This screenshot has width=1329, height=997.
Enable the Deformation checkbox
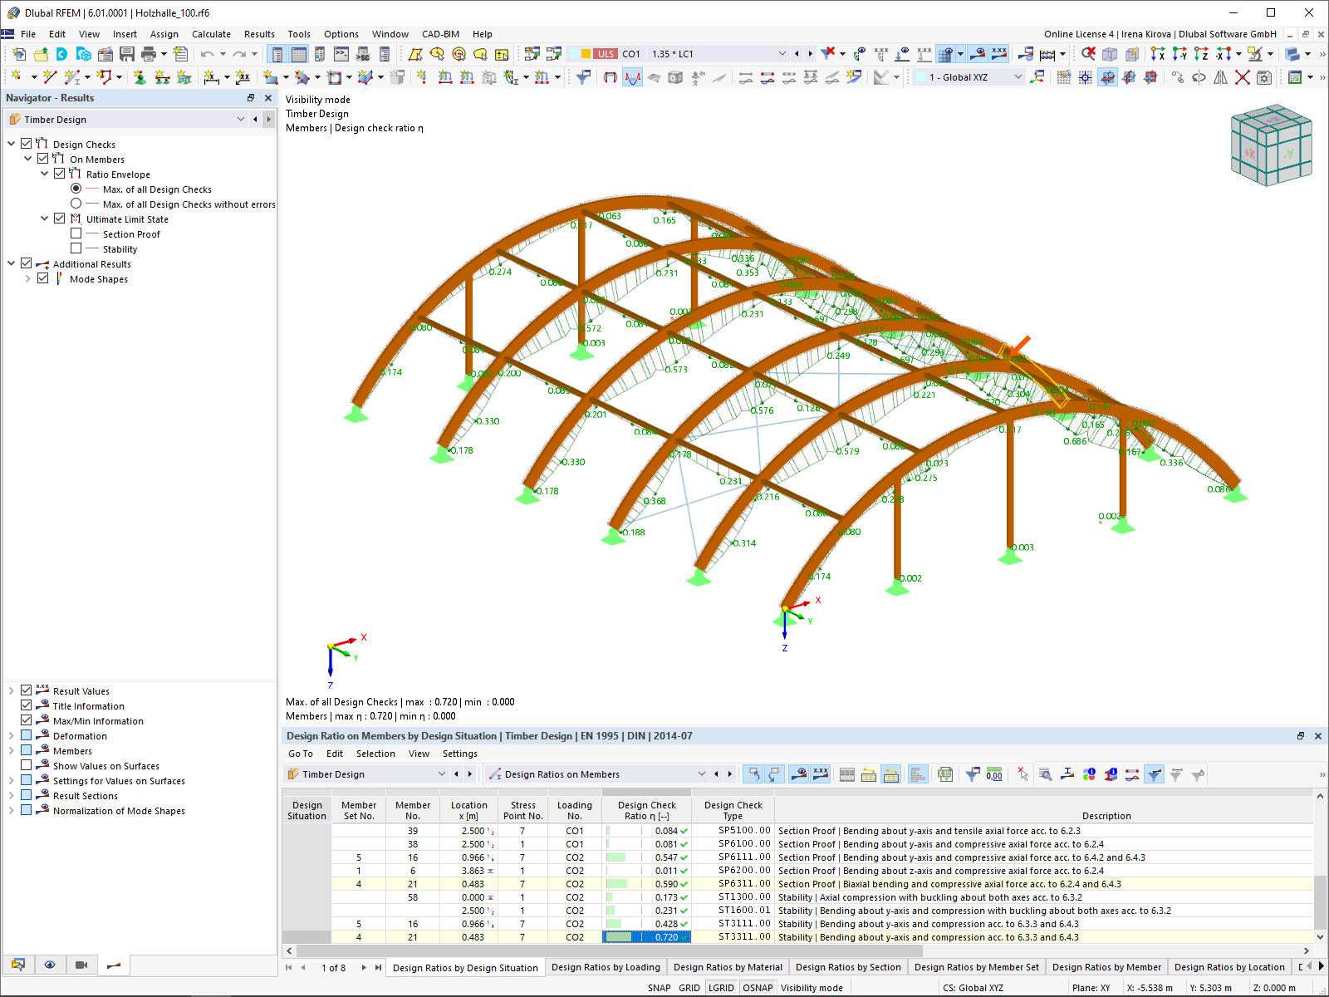[27, 735]
